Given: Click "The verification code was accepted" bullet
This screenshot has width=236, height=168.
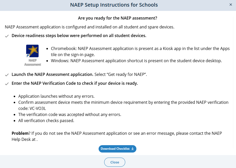Looking at the screenshot, I should pyautogui.click(x=70, y=114).
